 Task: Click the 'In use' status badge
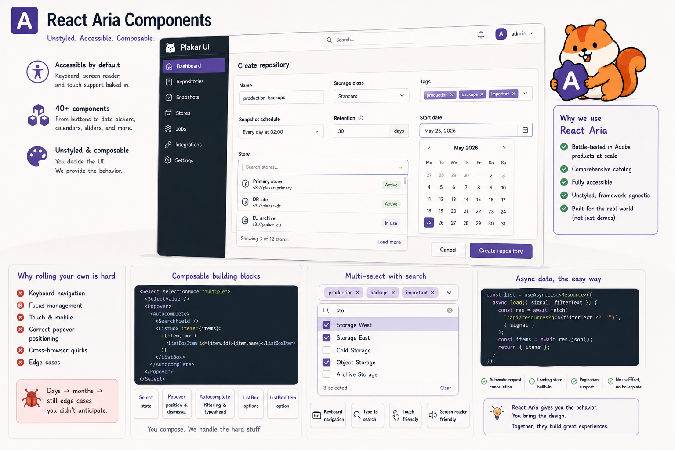click(391, 223)
